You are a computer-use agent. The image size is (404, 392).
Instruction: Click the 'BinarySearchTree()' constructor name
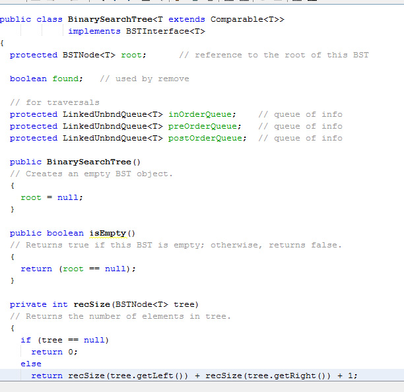(94, 162)
